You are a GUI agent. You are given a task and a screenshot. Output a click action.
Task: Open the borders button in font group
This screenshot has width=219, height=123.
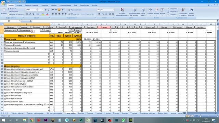pos(38,14)
